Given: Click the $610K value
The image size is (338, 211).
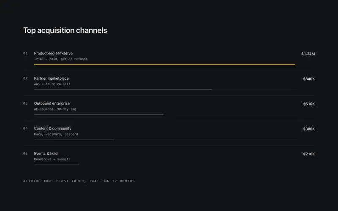Looking at the screenshot, I should (x=309, y=104).
